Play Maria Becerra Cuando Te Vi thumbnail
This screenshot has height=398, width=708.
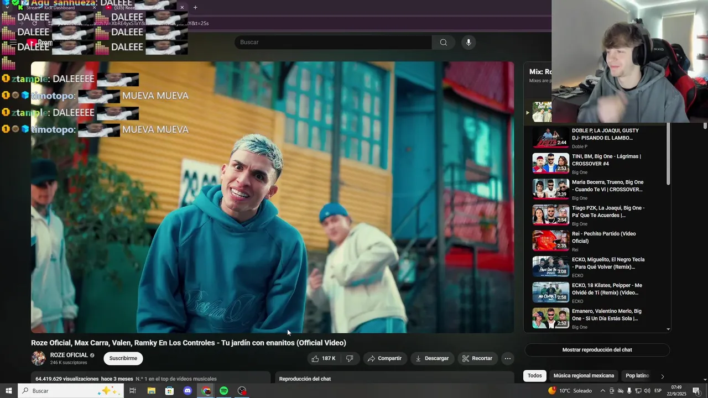click(x=550, y=189)
